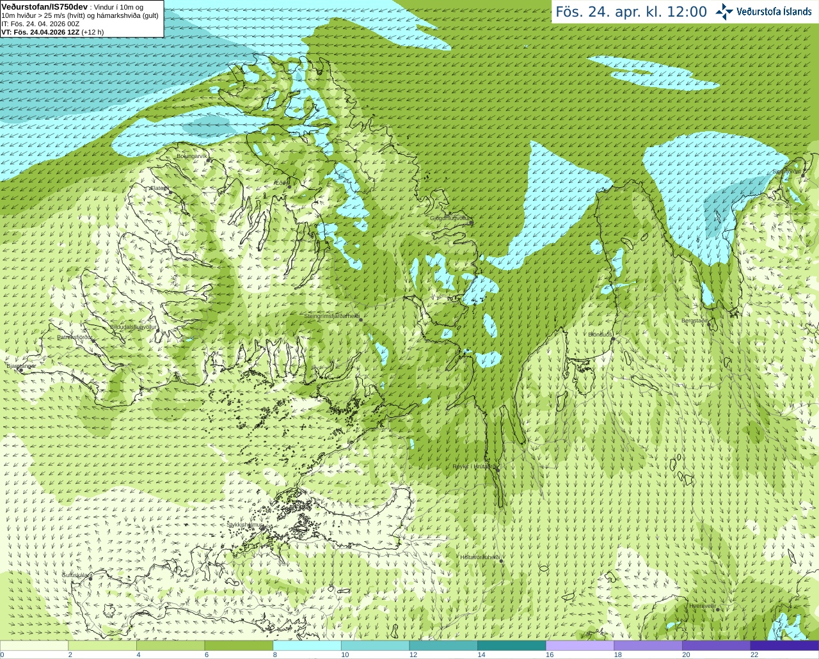
Task: Select the 16–18 m/s lavender legend swatch
Action: point(580,646)
